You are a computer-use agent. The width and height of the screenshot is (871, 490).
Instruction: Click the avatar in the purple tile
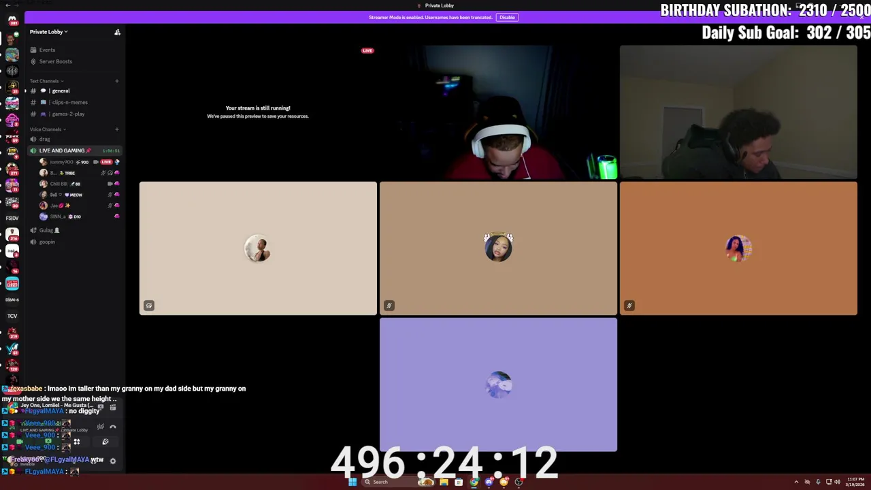point(499,385)
